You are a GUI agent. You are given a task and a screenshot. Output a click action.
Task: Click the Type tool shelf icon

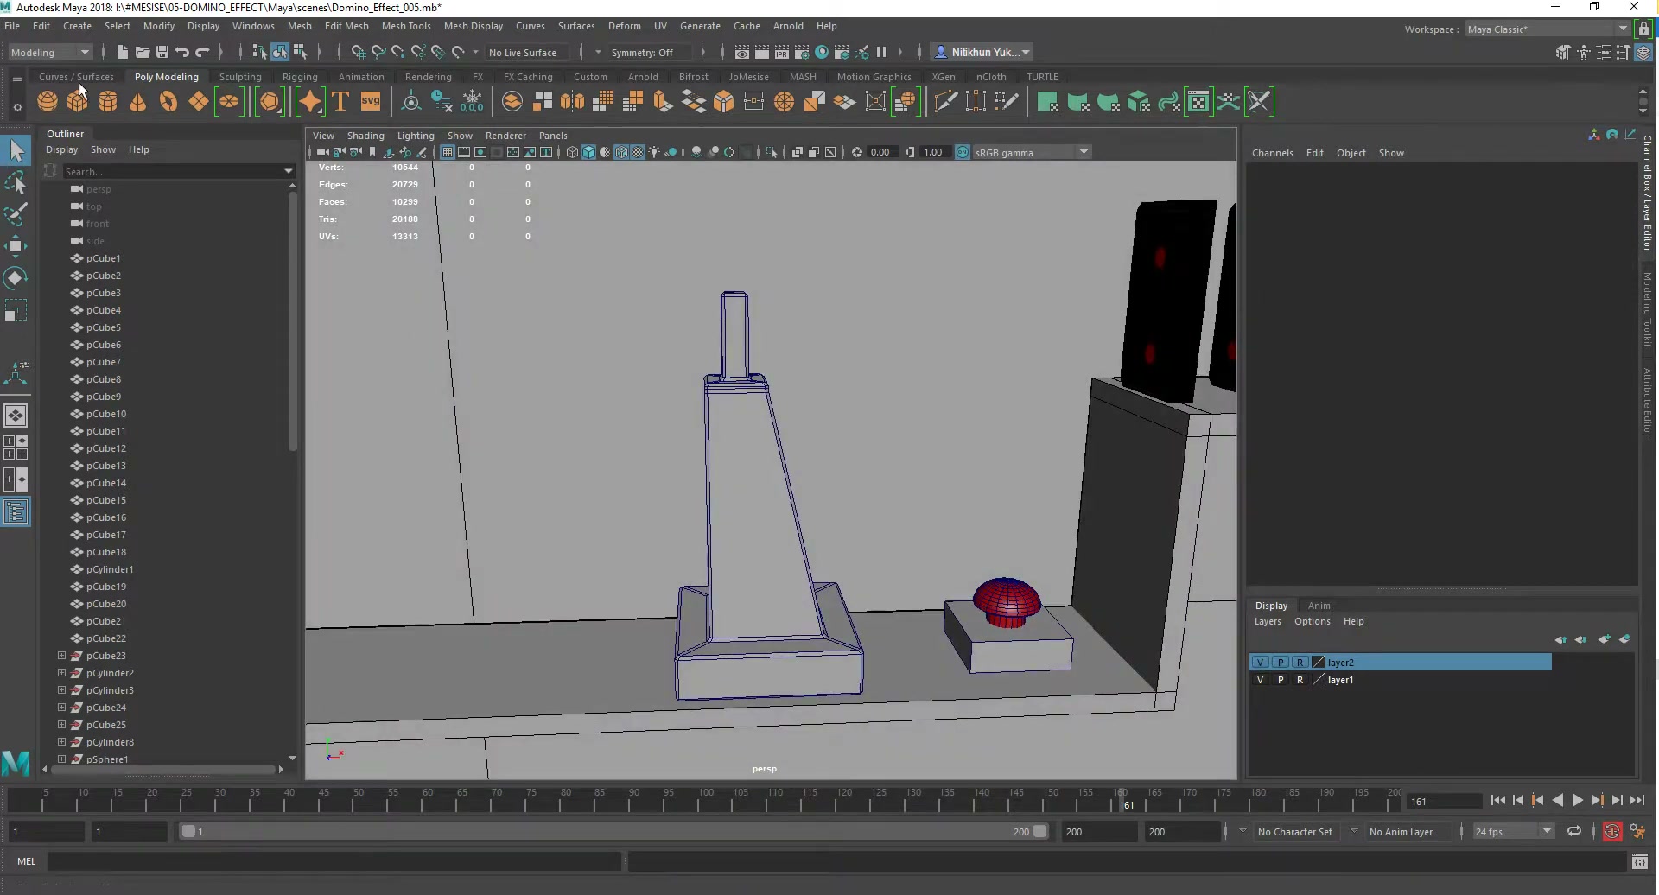pyautogui.click(x=340, y=102)
